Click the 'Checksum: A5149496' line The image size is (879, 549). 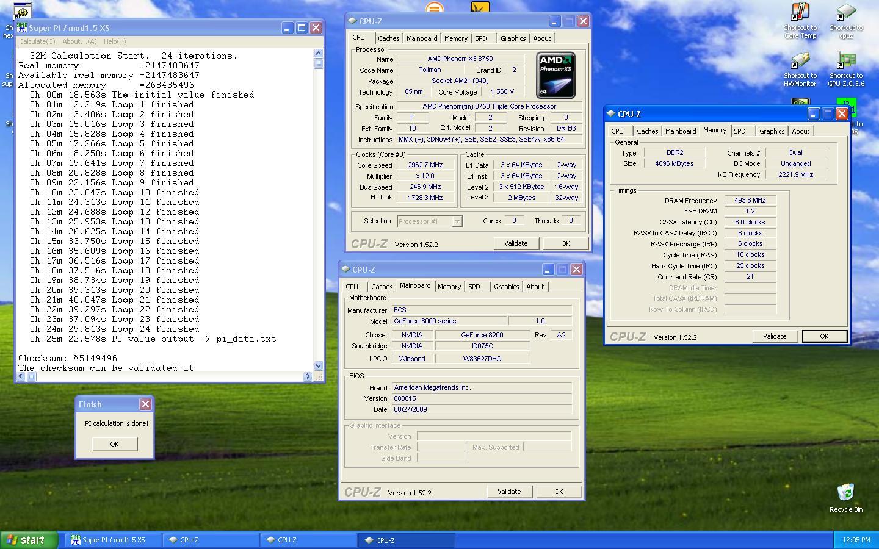68,359
